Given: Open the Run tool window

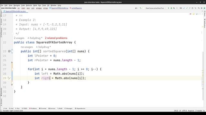Looking at the screenshot, I should [x=17, y=109].
